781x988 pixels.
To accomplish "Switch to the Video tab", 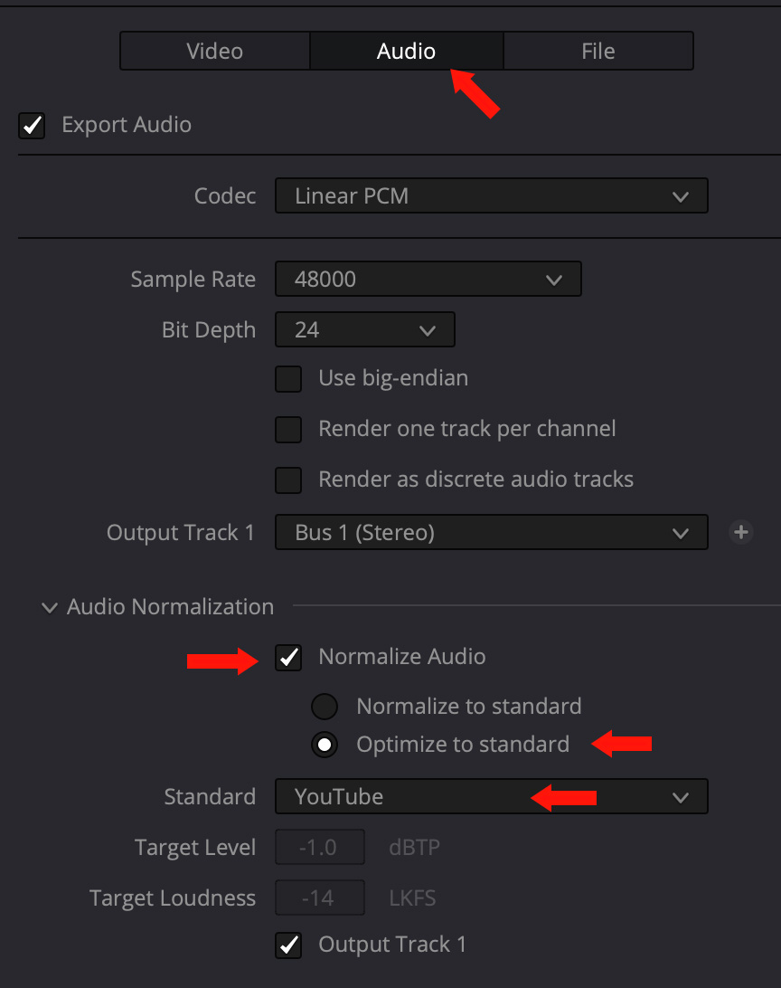I will point(215,52).
